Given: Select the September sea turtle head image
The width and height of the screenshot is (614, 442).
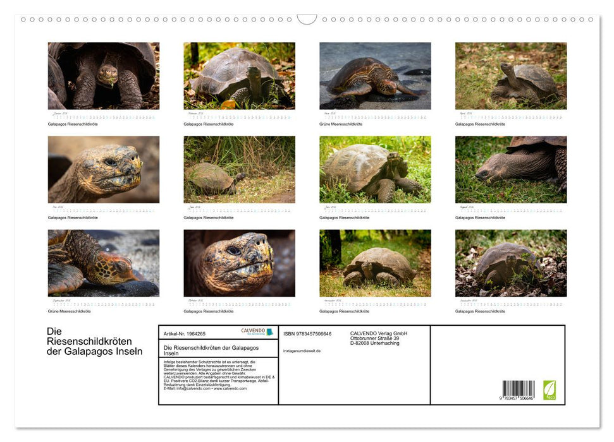Looking at the screenshot, I should pos(104,263).
